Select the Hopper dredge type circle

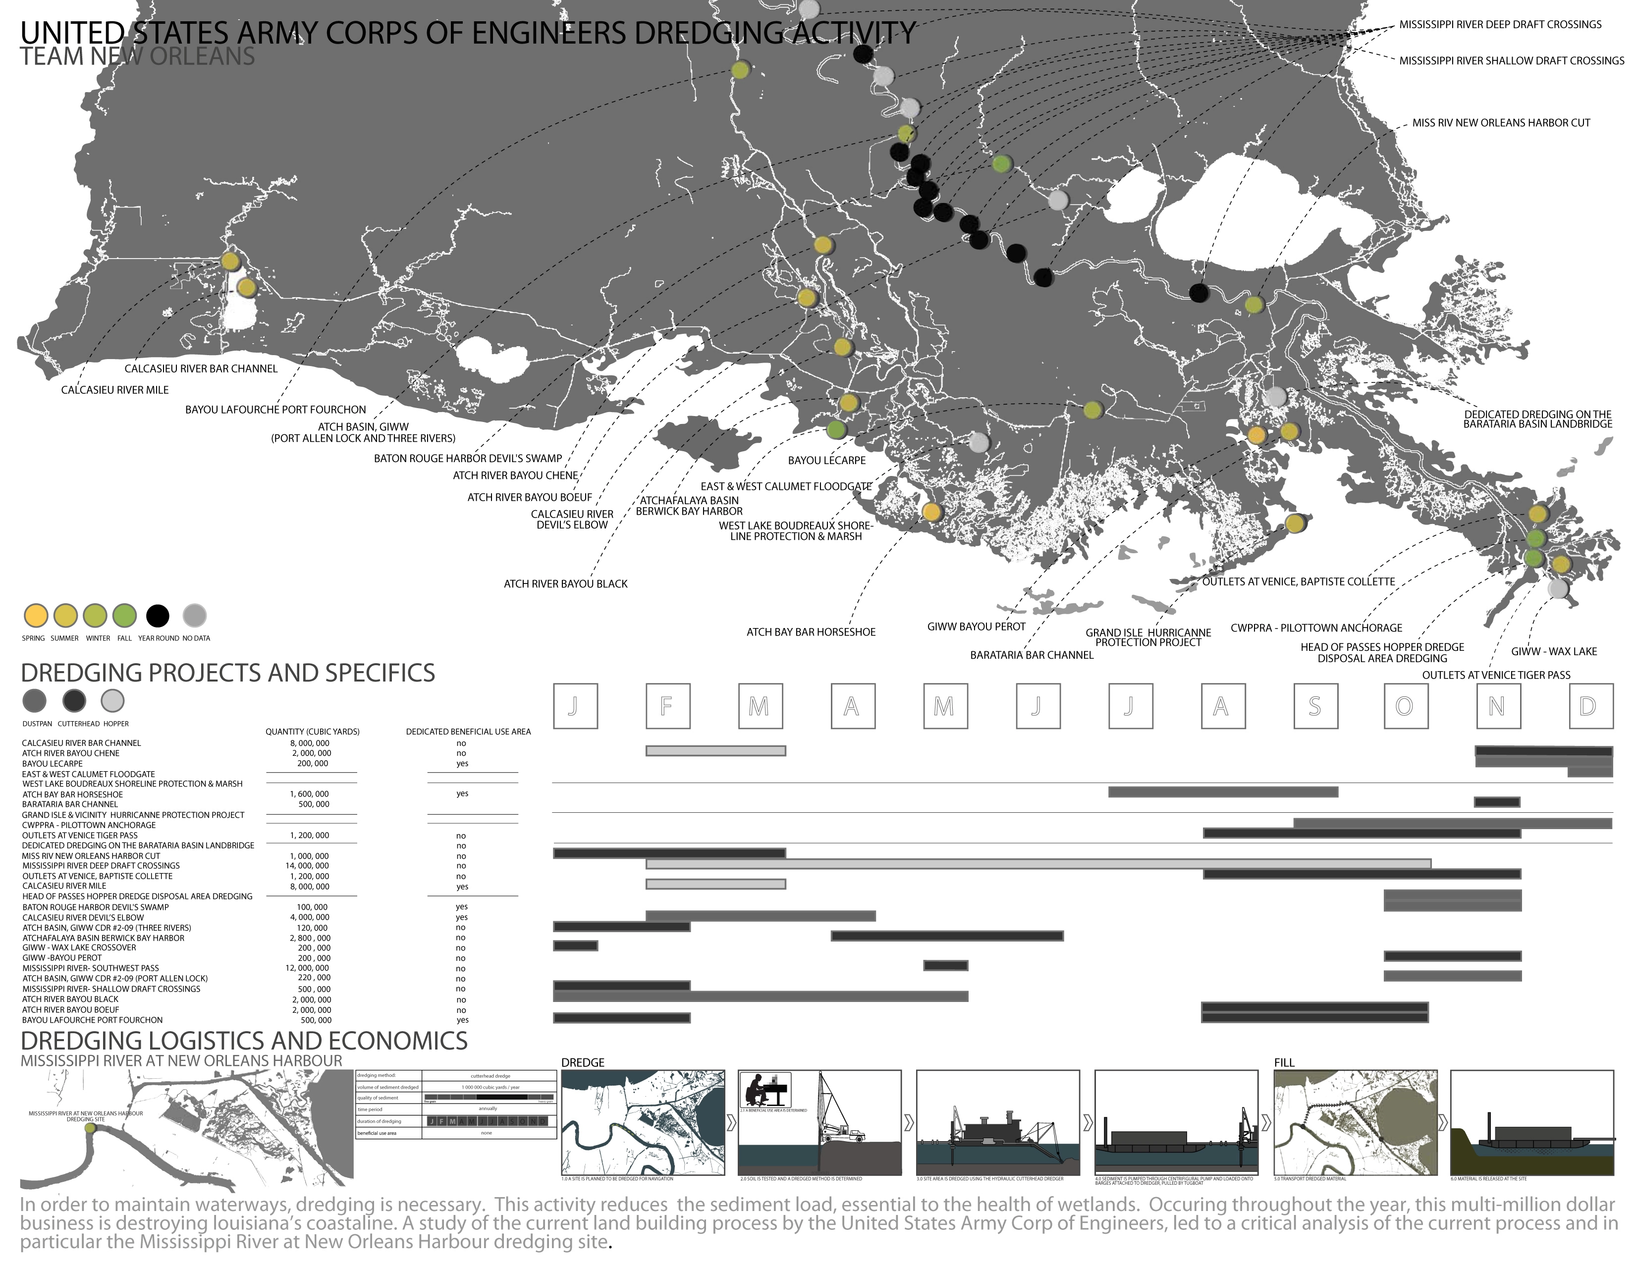click(112, 701)
